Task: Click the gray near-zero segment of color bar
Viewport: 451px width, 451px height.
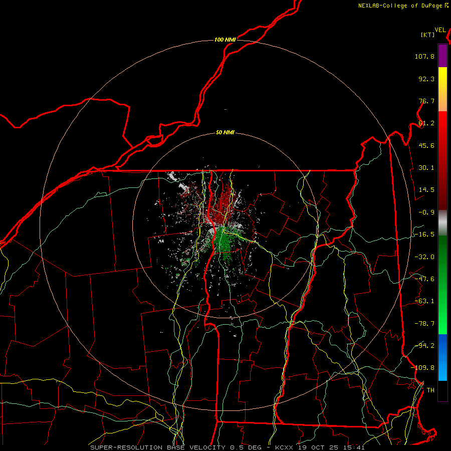Action: point(442,223)
